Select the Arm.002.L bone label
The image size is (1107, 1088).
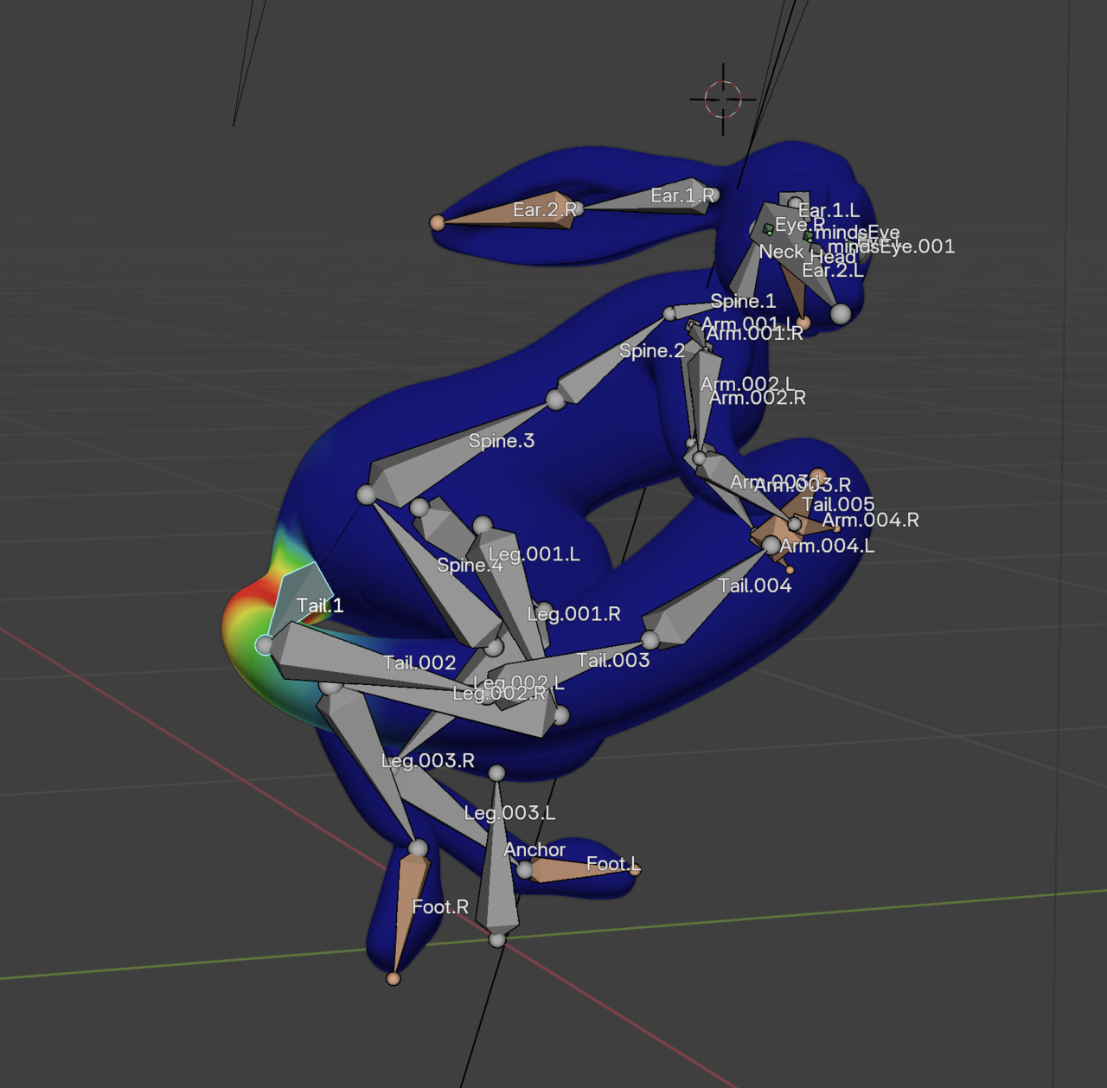[x=746, y=384]
